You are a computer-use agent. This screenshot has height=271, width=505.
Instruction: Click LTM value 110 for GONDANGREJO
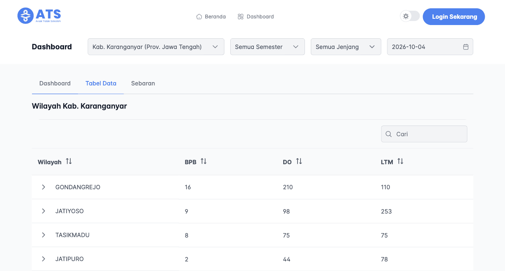(x=385, y=187)
